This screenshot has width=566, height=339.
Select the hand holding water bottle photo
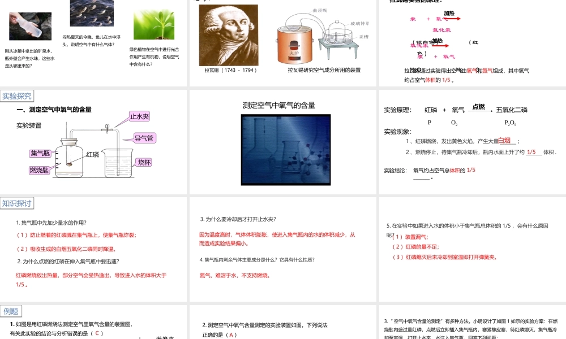pos(31,26)
